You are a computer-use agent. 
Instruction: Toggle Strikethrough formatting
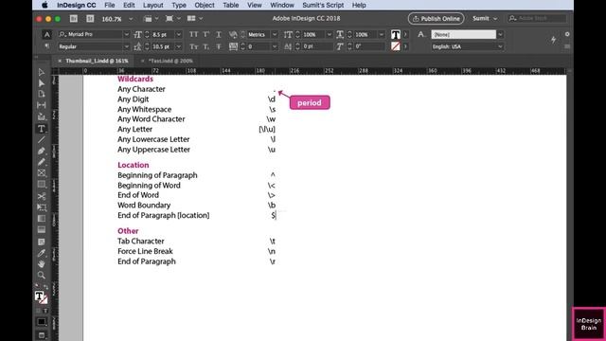[x=219, y=46]
